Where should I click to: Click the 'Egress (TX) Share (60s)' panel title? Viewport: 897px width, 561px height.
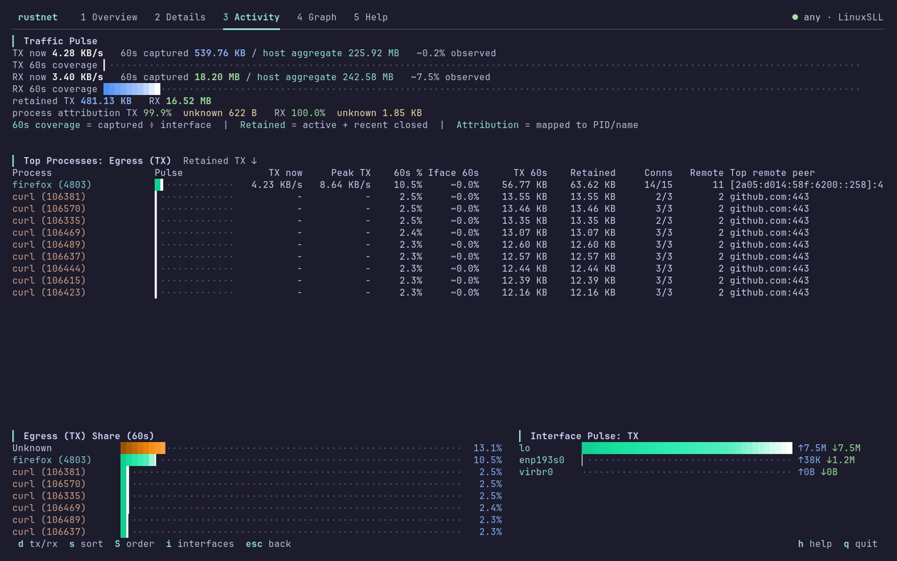coord(89,436)
